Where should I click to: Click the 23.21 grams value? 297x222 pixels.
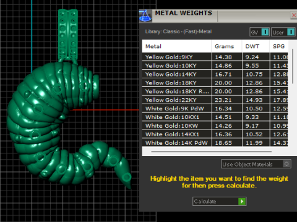click(x=223, y=100)
